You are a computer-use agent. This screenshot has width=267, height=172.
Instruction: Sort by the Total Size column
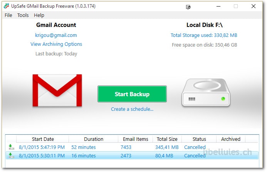tap(167, 139)
